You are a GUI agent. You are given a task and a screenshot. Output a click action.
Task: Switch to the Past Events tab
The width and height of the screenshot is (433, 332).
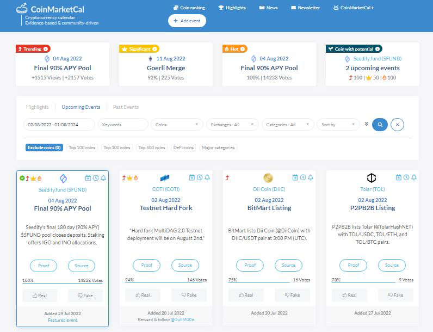126,107
